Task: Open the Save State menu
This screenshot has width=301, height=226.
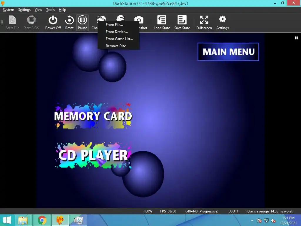Action: coord(182,22)
